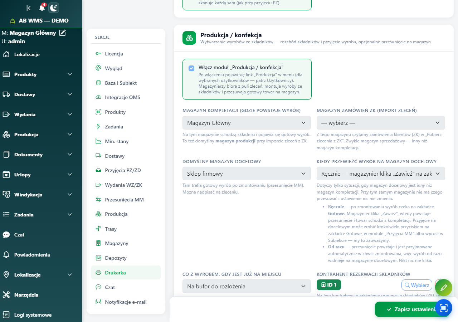This screenshot has width=458, height=322.
Task: Click the Narzędzia tools icon
Action: pos(6,295)
